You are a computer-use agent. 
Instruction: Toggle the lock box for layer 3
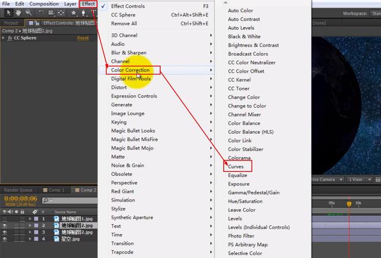23,232
